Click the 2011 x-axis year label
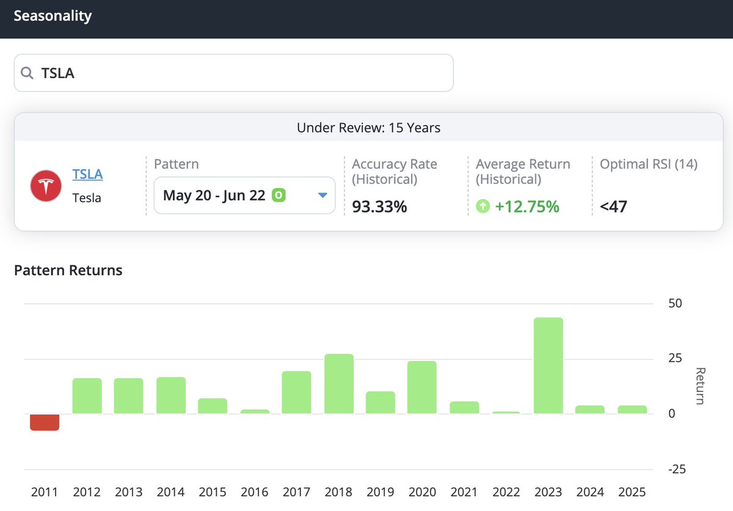This screenshot has height=511, width=733. pyautogui.click(x=45, y=492)
